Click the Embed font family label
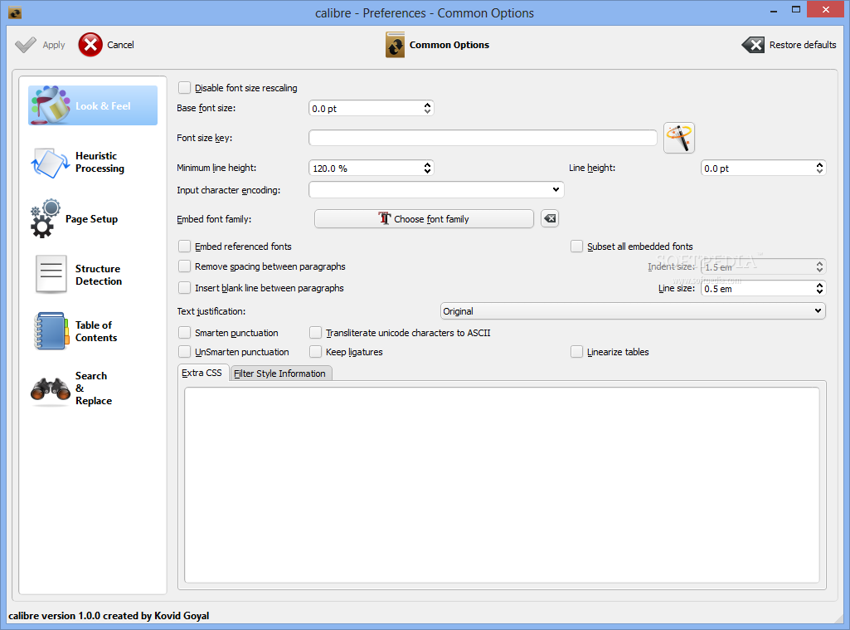Screen dimensions: 850x630 pos(214,218)
